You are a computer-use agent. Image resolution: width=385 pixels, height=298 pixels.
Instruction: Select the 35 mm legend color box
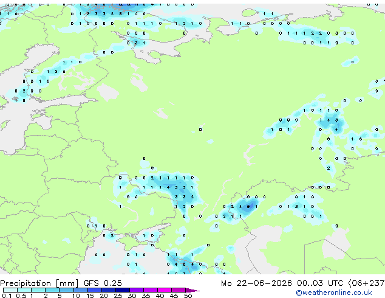(x=150, y=290)
